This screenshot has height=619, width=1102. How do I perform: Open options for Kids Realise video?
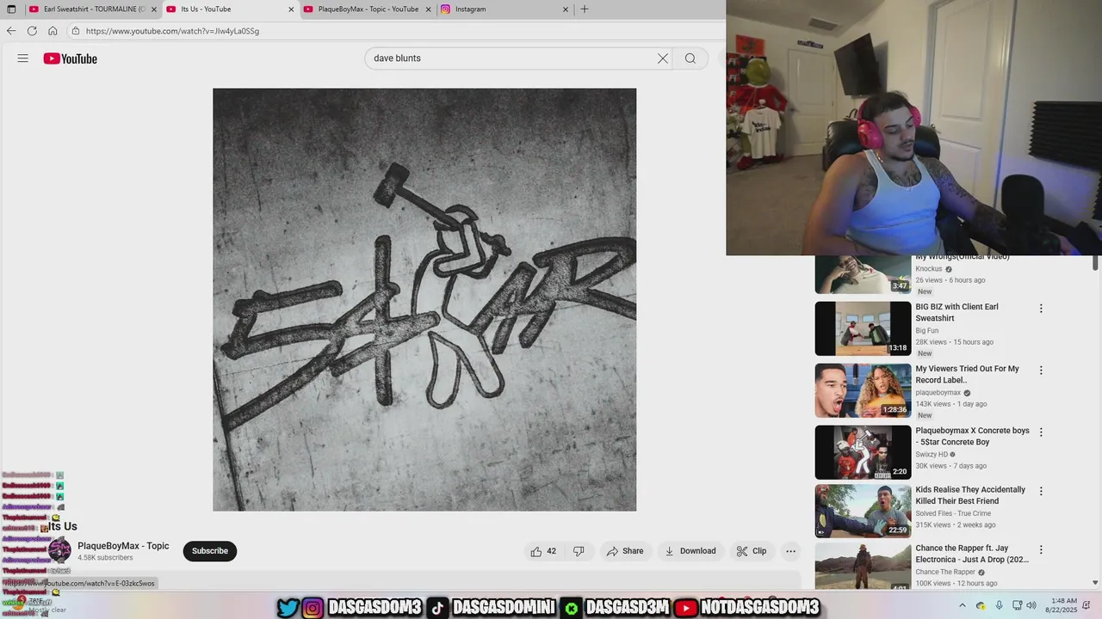pyautogui.click(x=1041, y=492)
